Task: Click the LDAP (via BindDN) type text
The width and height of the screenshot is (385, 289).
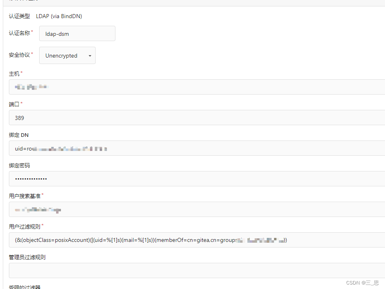Action: tap(59, 17)
